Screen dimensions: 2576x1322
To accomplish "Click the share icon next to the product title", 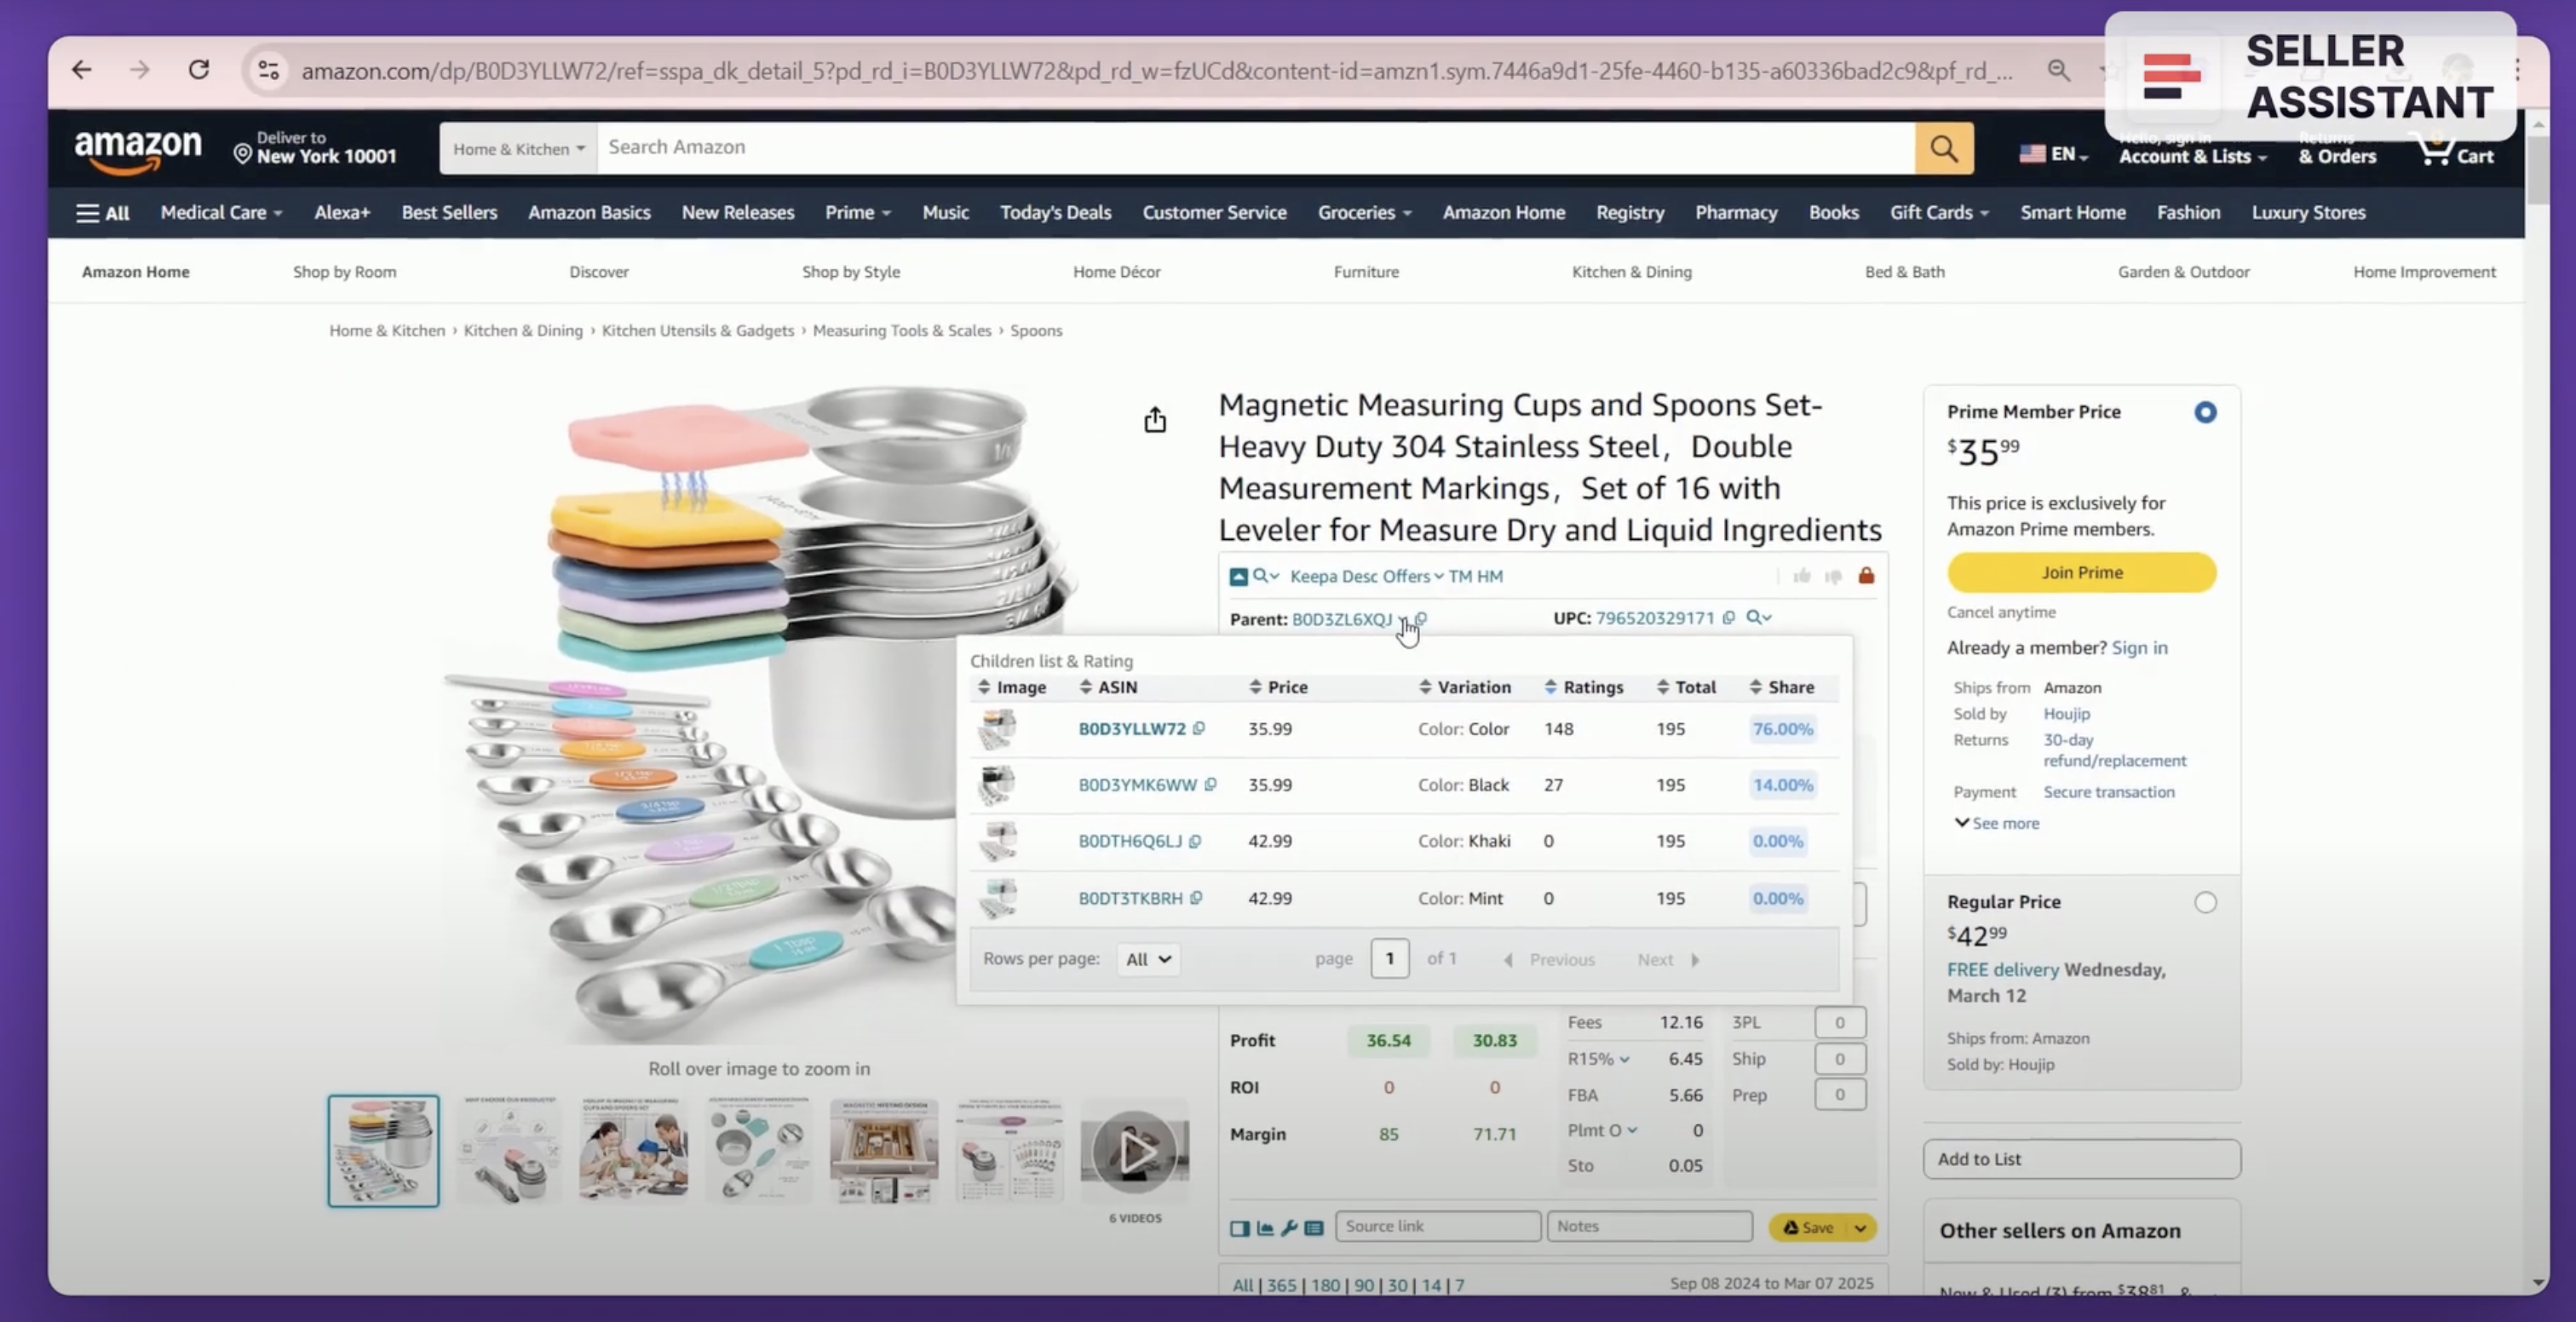I will [1155, 419].
